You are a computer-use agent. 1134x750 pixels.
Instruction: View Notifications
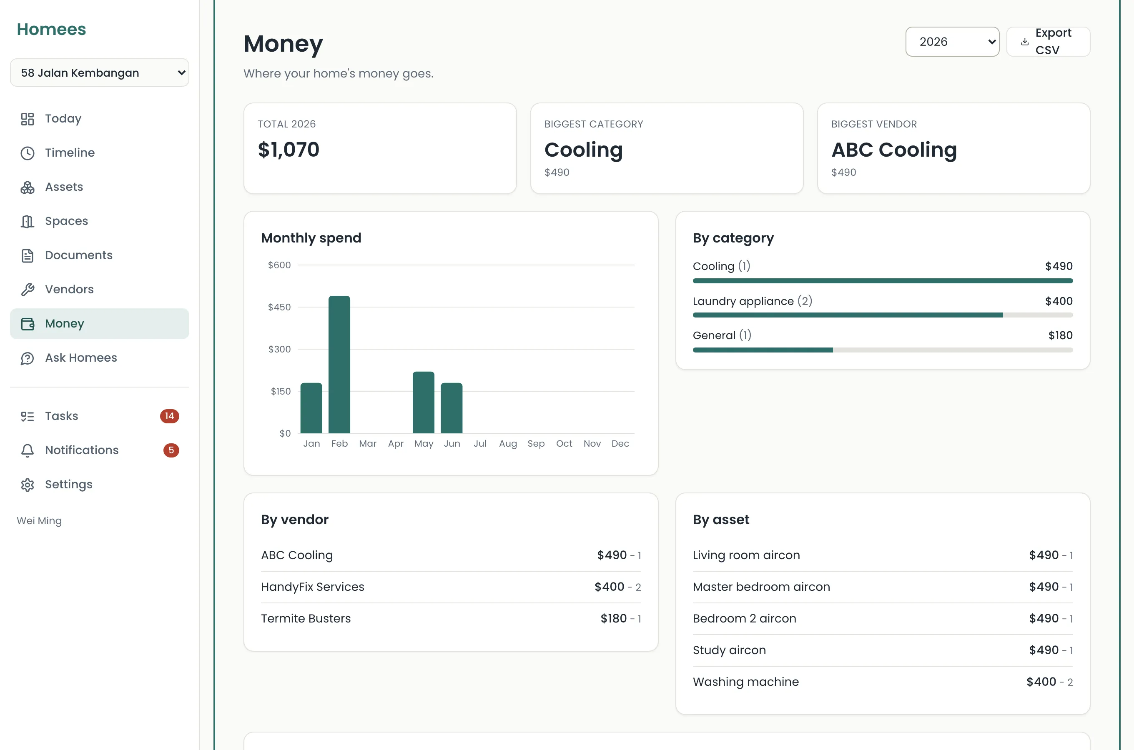tap(100, 450)
